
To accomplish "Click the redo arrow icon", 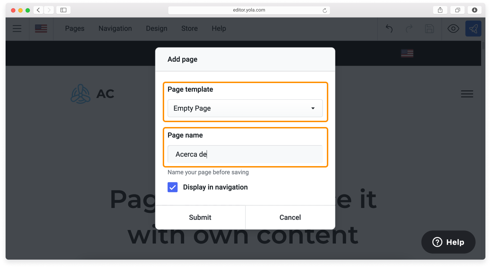I will tap(409, 29).
